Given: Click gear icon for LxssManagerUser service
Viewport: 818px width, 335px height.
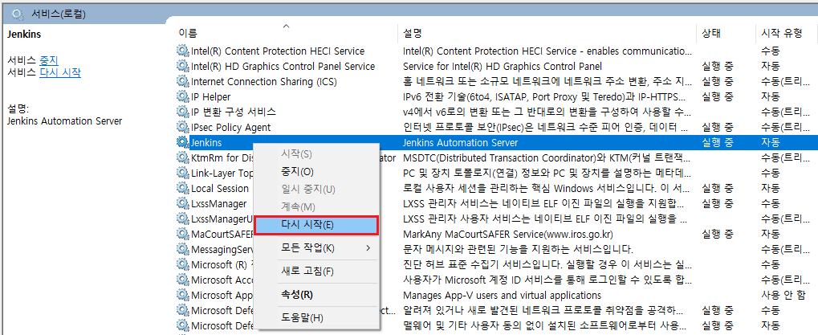Looking at the screenshot, I should [x=182, y=219].
